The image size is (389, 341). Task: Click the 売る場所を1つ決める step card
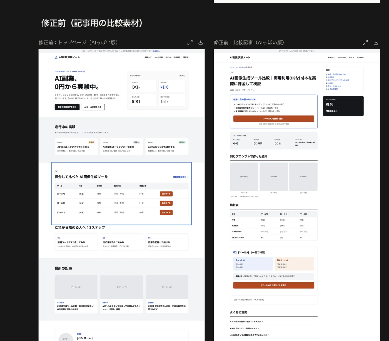click(x=121, y=242)
